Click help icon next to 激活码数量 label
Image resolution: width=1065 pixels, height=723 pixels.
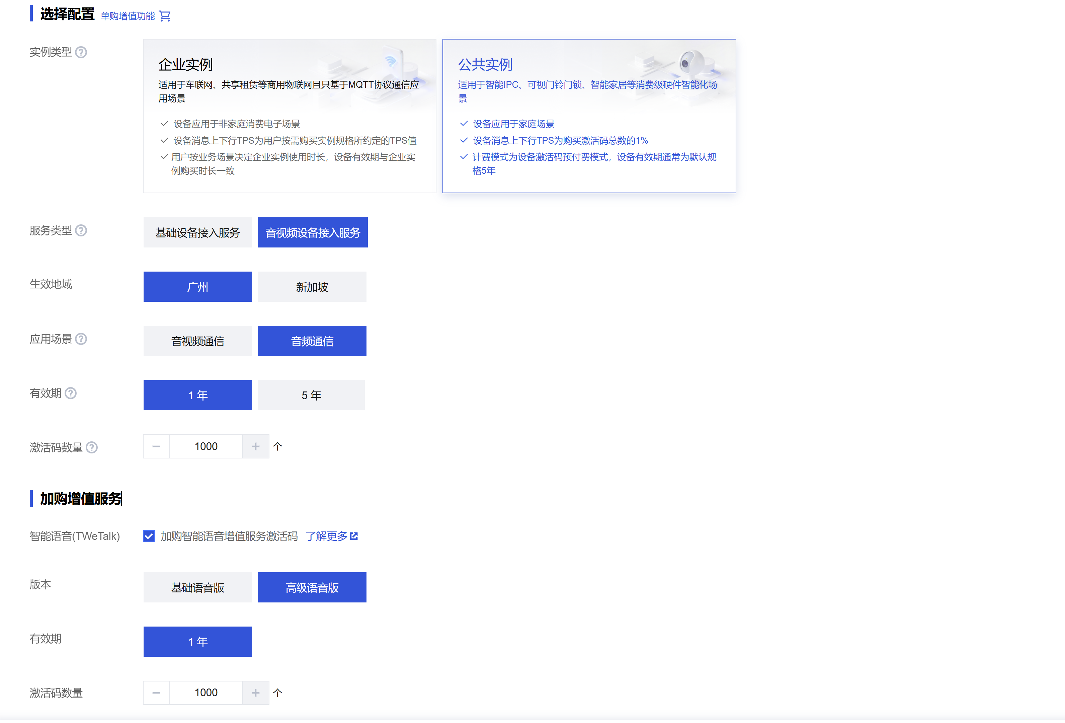click(x=92, y=448)
